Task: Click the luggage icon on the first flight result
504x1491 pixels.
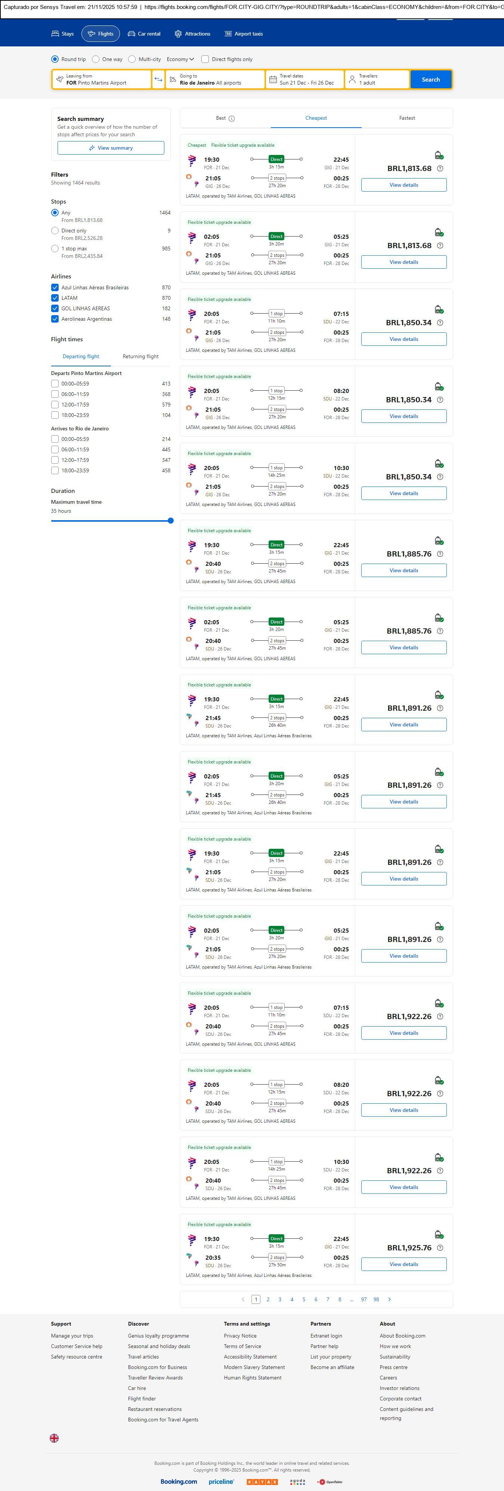Action: [x=439, y=155]
